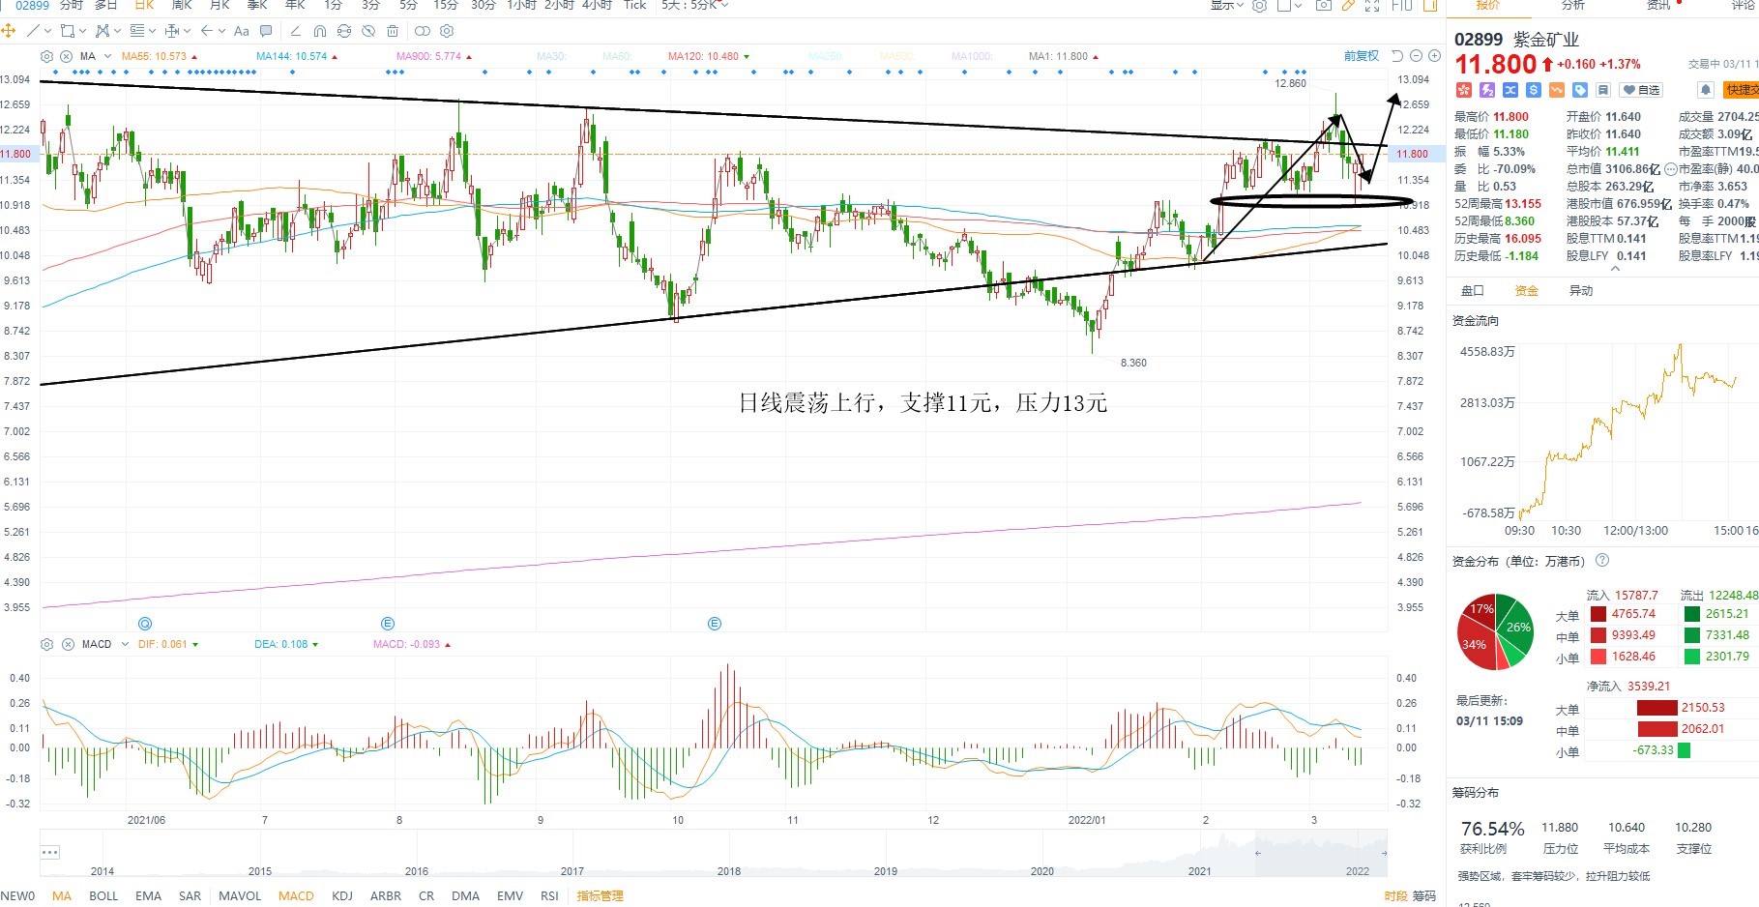Click the linked-circles overlay icon

click(423, 31)
